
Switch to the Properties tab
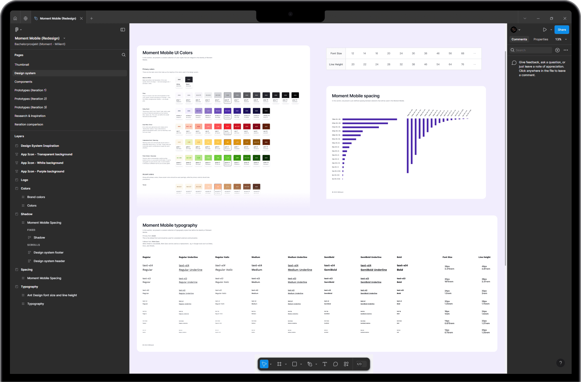pyautogui.click(x=541, y=39)
